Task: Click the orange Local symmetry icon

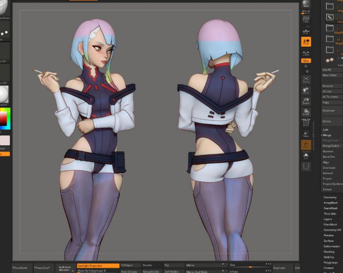Action: (x=306, y=42)
